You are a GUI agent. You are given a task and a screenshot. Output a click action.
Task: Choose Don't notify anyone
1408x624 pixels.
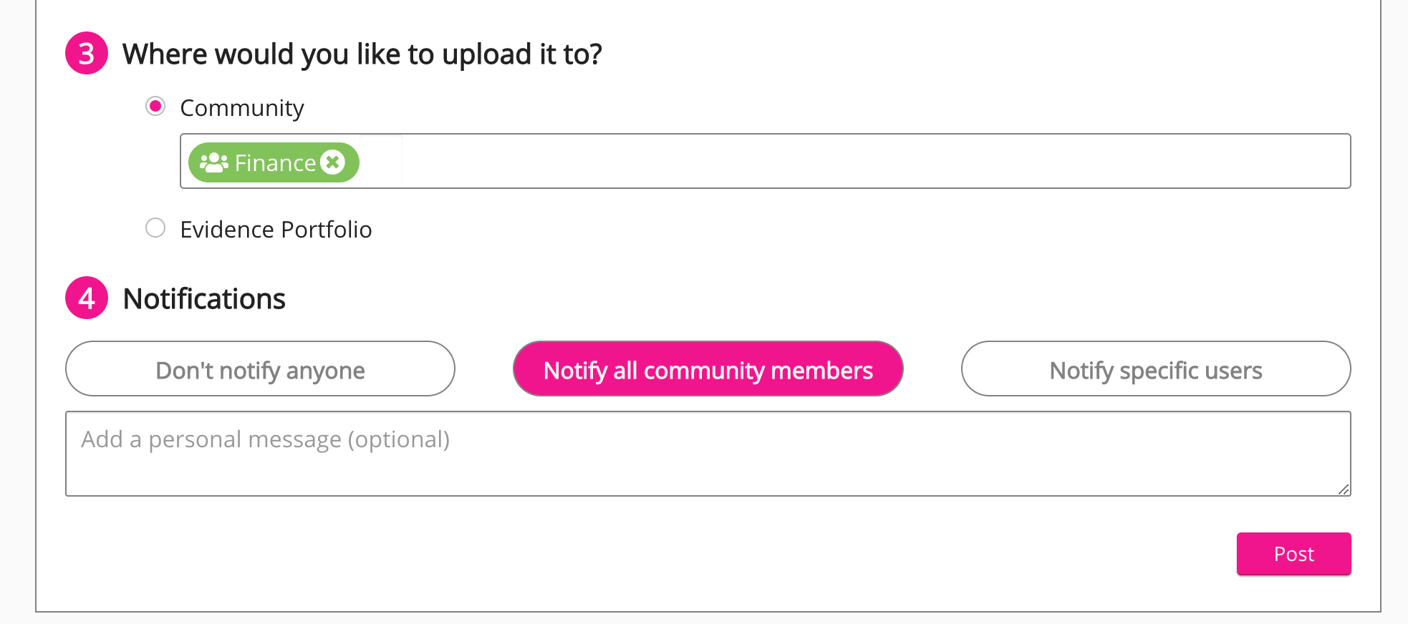[x=260, y=369]
